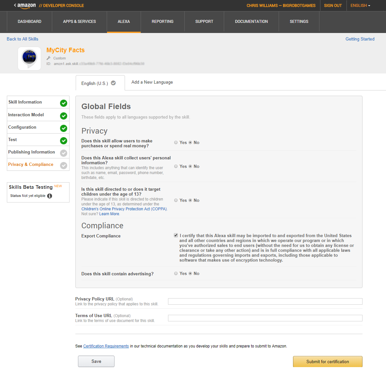Click the Save button
This screenshot has height=371, width=386.
[96, 362]
